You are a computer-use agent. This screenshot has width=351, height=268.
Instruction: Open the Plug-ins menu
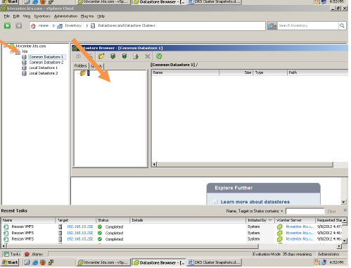click(87, 16)
